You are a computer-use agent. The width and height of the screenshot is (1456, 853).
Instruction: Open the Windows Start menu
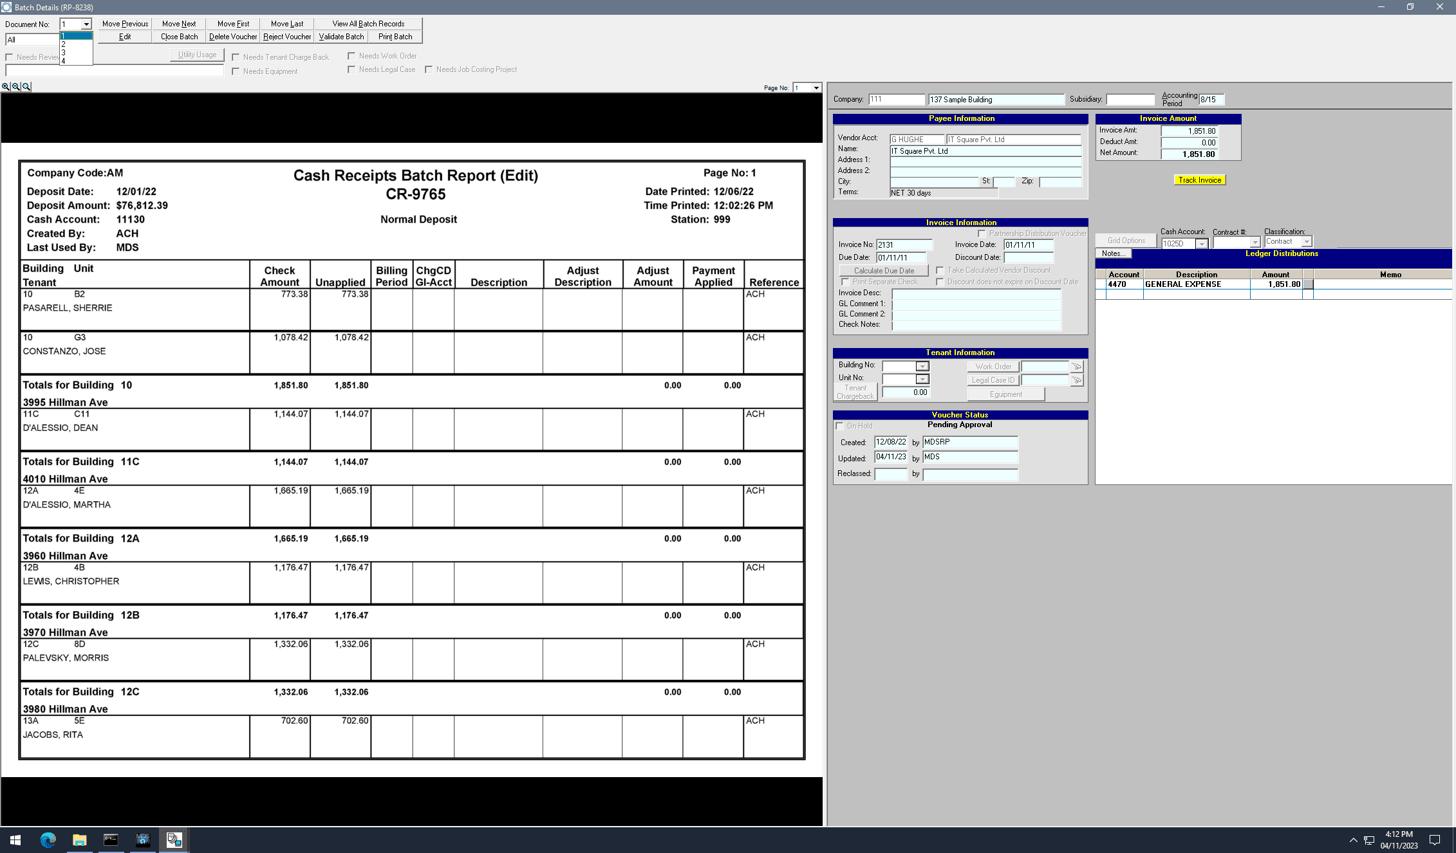(15, 839)
